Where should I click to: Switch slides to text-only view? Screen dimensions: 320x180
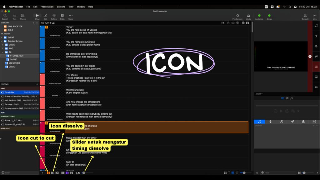pos(229,173)
